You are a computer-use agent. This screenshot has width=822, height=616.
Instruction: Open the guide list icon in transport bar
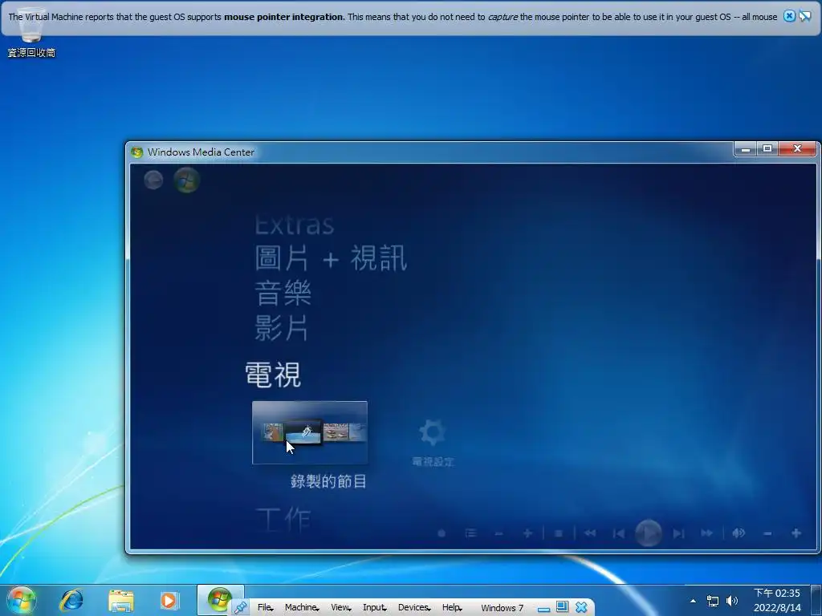click(x=470, y=533)
